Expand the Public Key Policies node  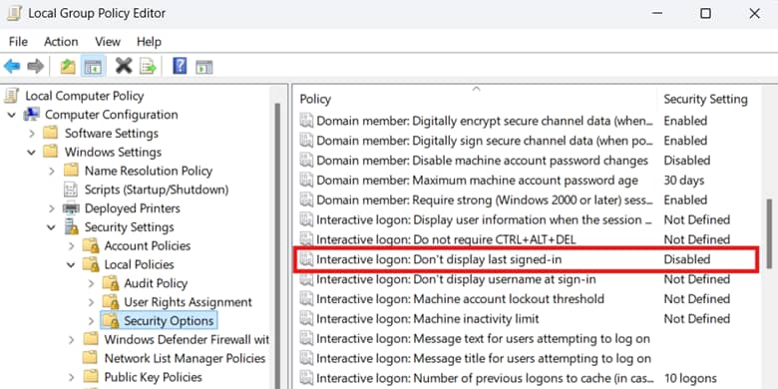point(72,378)
